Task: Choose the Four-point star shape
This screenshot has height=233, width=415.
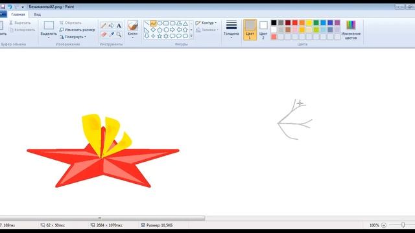Action: [153, 36]
